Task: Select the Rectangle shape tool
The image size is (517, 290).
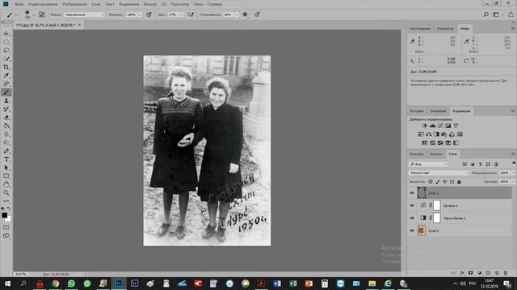Action: coord(6,176)
